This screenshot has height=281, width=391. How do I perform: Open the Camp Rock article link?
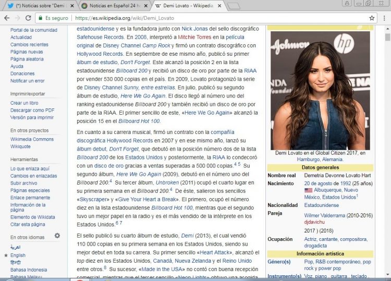(x=156, y=46)
